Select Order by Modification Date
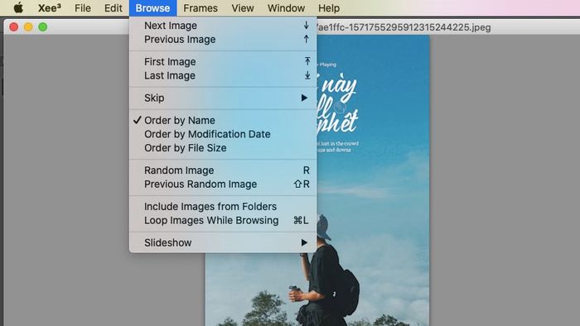Screen dimensions: 580x326 click(223, 134)
